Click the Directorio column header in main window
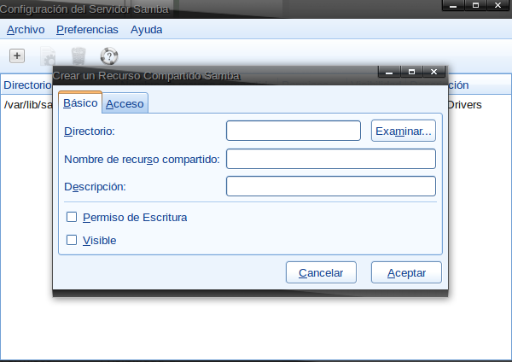This screenshot has height=362, width=512. pyautogui.click(x=27, y=85)
